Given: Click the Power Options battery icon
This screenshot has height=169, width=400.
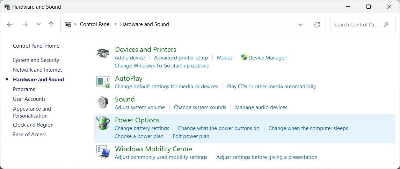Looking at the screenshot, I should (103, 123).
